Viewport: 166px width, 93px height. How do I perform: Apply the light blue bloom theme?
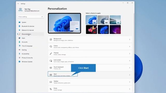pos(92,20)
